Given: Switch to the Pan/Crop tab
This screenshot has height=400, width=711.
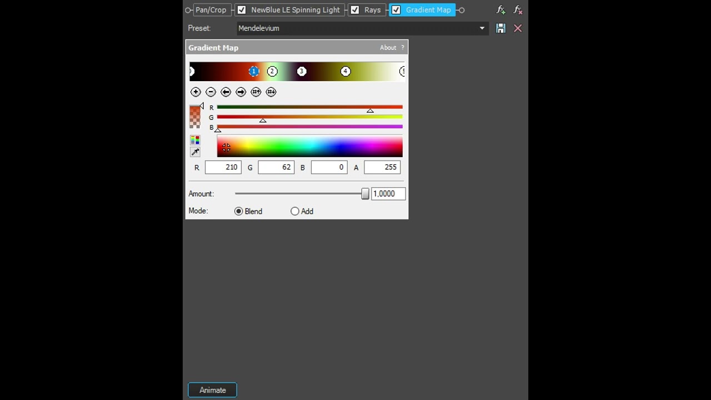Looking at the screenshot, I should tap(211, 10).
